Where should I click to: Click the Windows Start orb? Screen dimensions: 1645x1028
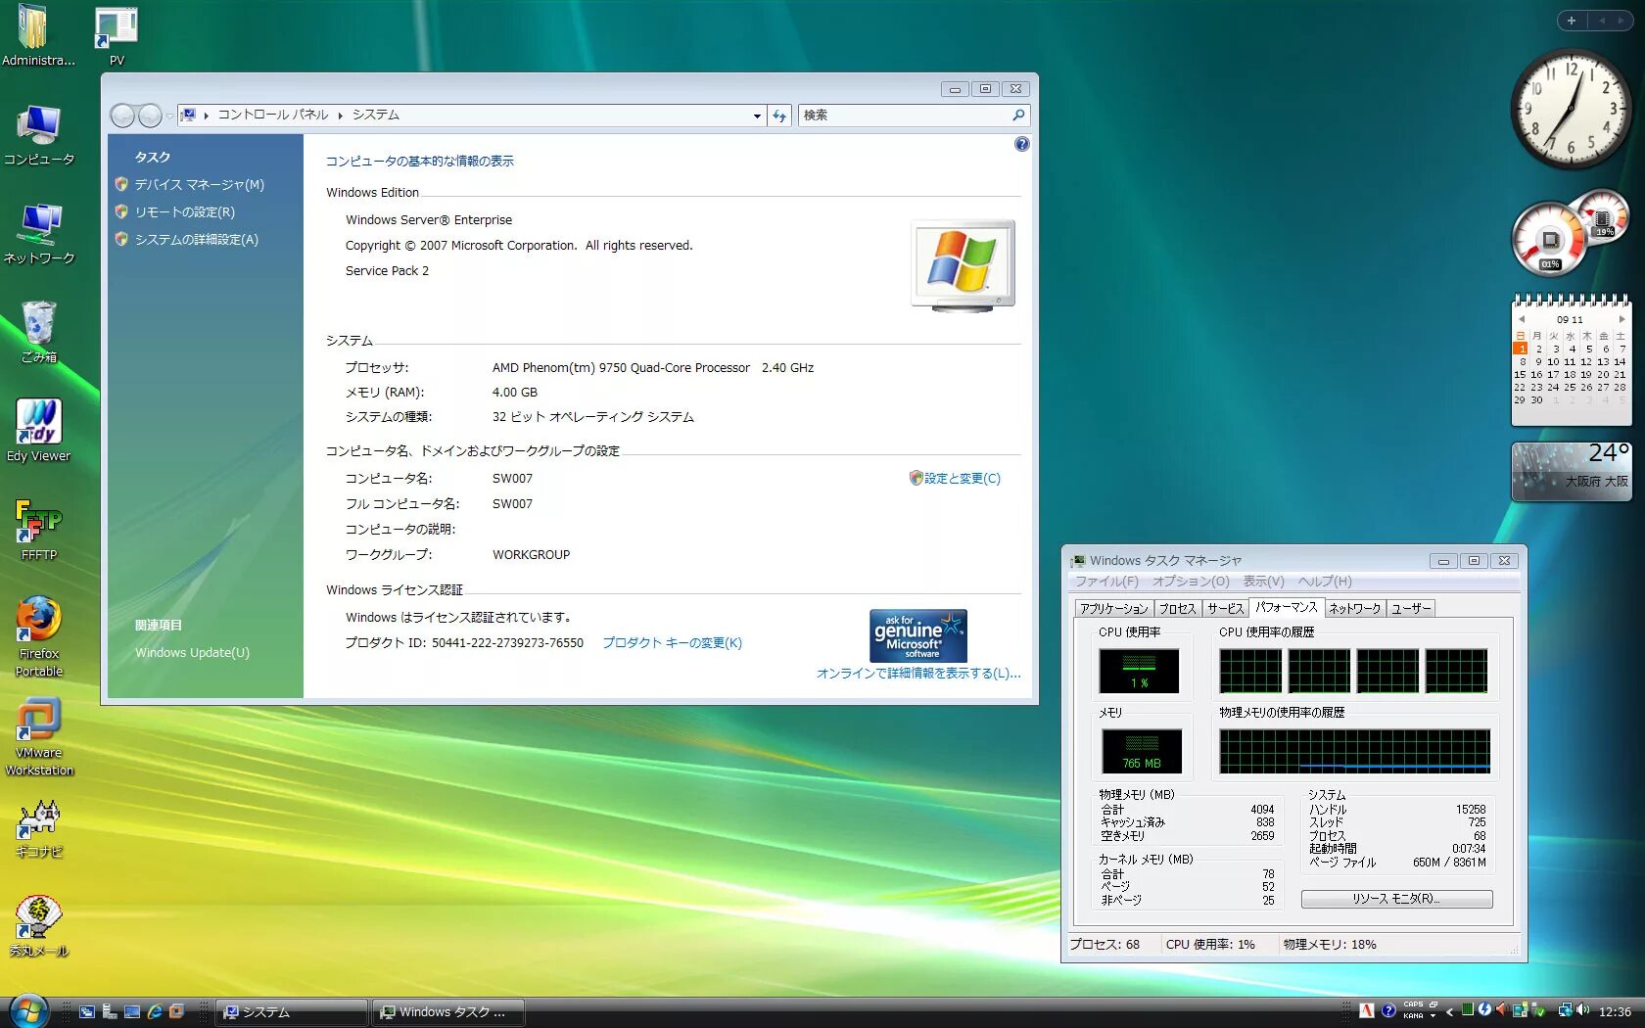[28, 1010]
